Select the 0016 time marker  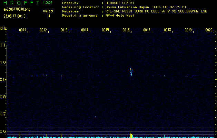coord(126,30)
